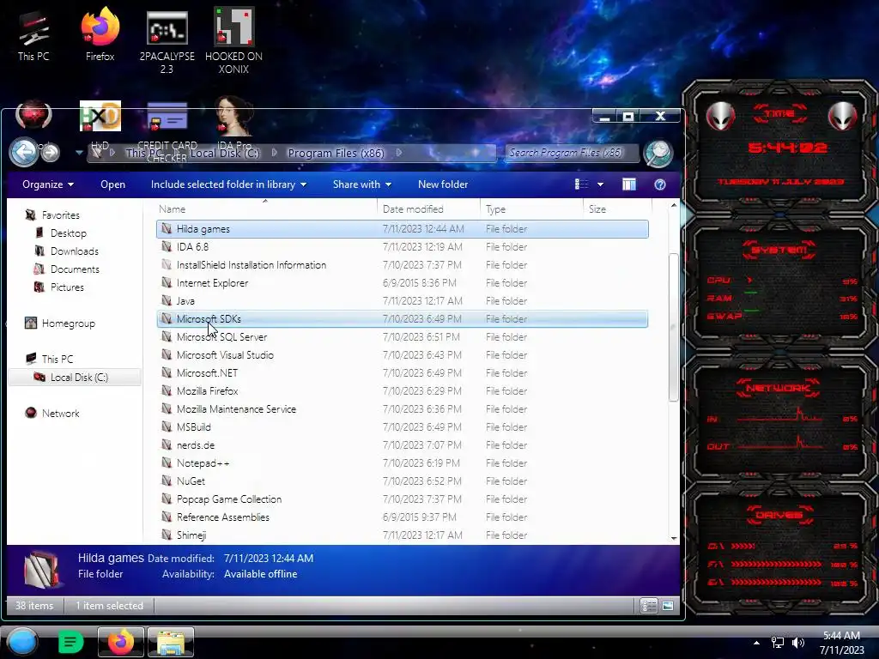Select 'This PC' in the address breadcrumb
Viewport: 879px width, 659px height.
(x=142, y=153)
